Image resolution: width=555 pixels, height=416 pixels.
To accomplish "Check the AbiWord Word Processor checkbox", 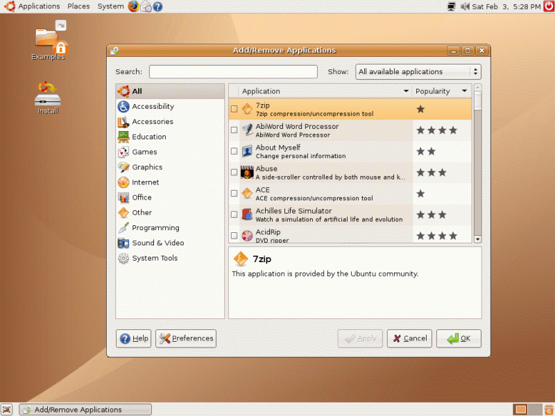I will pos(234,130).
